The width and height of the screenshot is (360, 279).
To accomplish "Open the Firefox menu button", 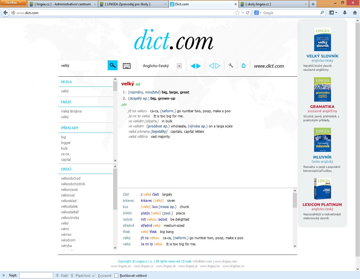I will pyautogui.click(x=13, y=3).
